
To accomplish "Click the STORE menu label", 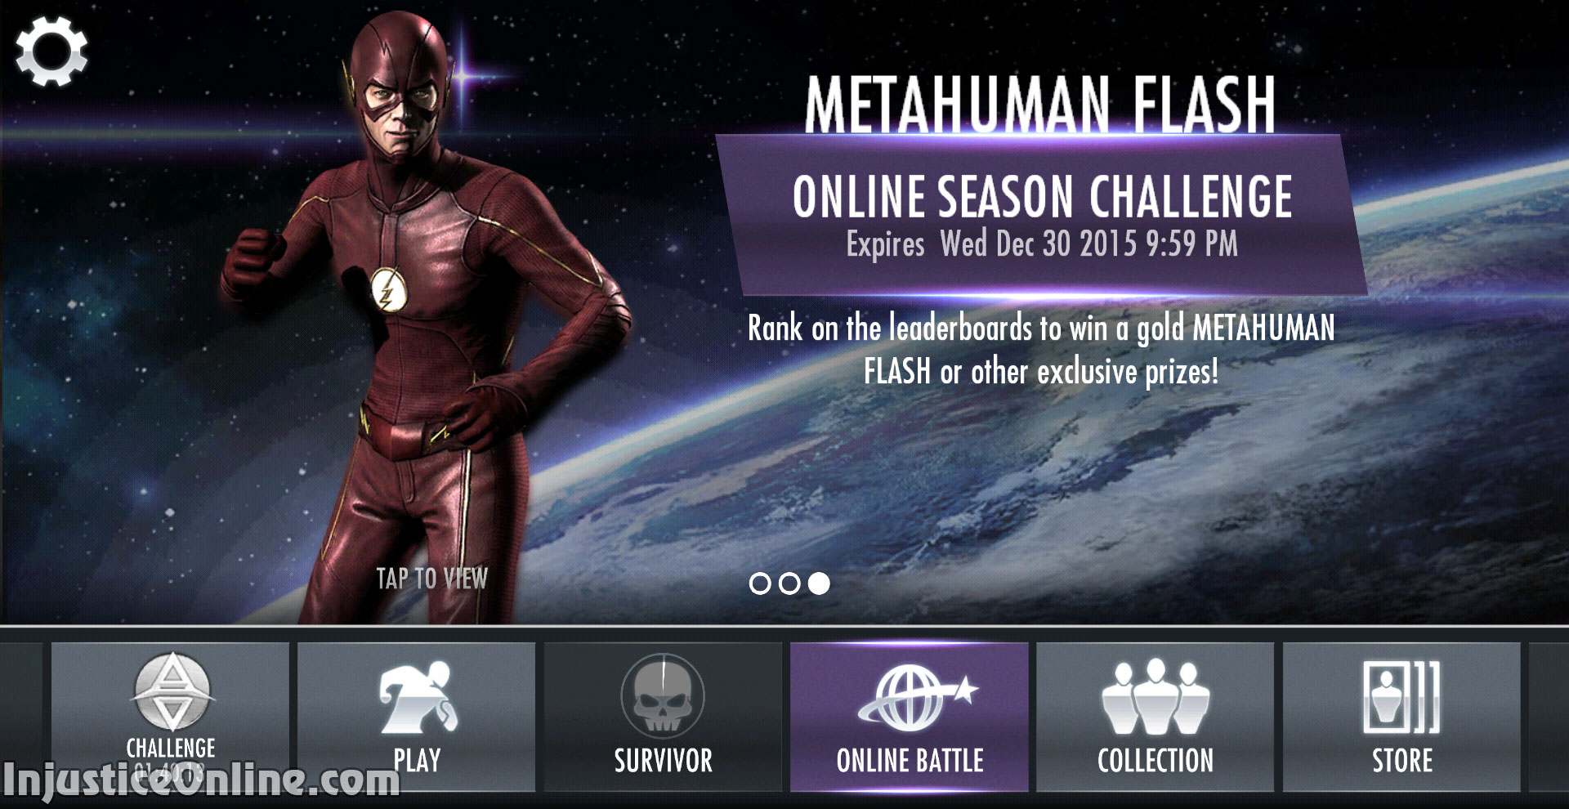I will coord(1402,761).
